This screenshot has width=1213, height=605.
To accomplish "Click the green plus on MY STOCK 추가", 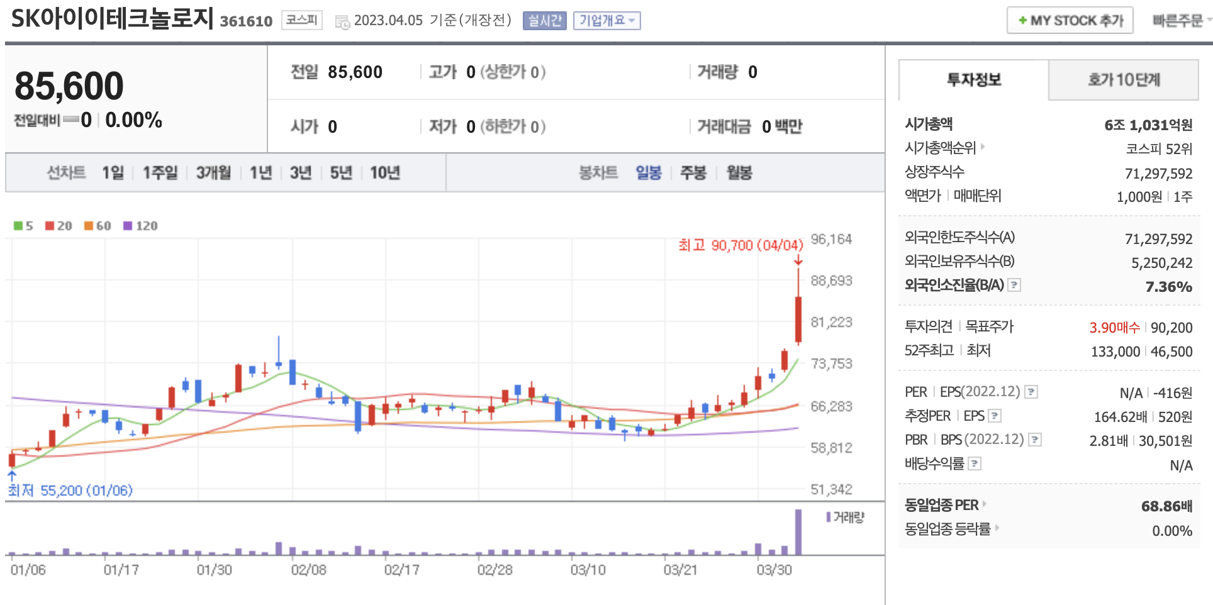I will click(x=1022, y=21).
